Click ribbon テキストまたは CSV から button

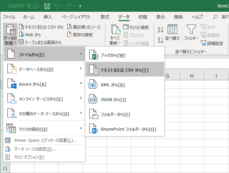[41, 27]
